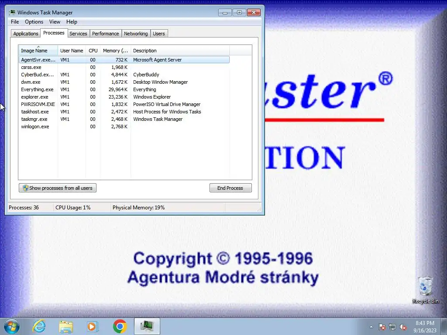Click the Task Manager taskbar button
Image resolution: width=447 pixels, height=335 pixels.
(x=147, y=326)
